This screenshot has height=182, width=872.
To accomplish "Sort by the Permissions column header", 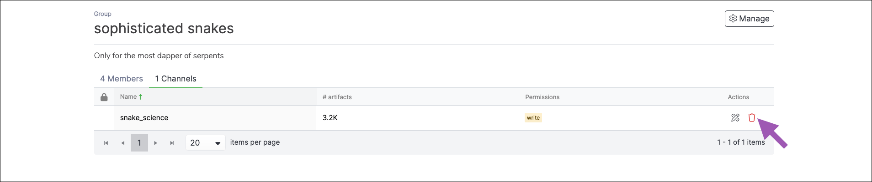I will pyautogui.click(x=542, y=97).
